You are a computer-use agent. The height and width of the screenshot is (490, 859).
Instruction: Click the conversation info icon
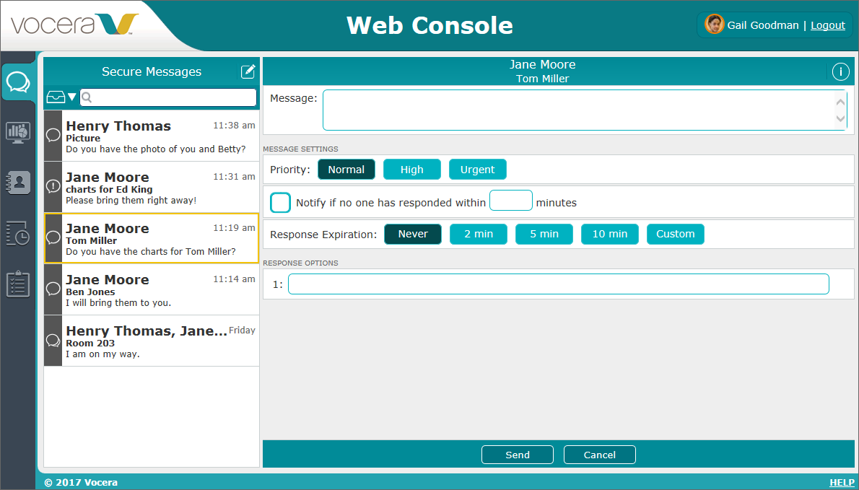pyautogui.click(x=840, y=71)
